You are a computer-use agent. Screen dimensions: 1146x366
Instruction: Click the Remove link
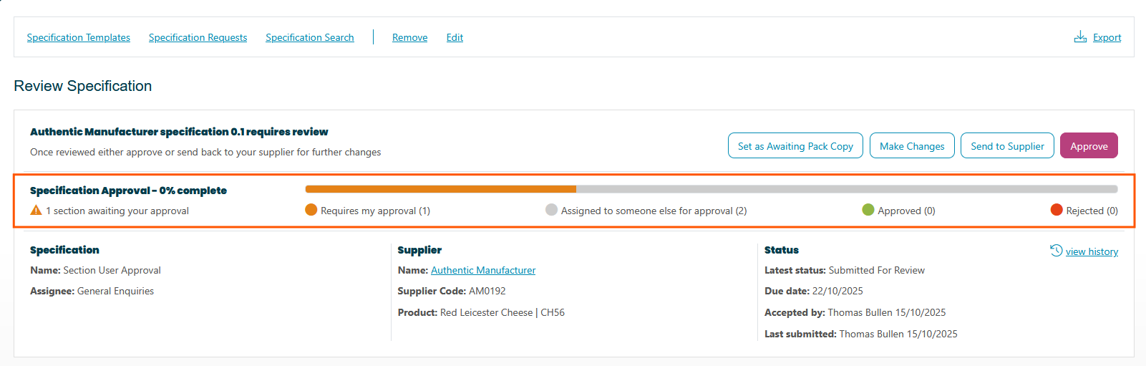(x=409, y=37)
